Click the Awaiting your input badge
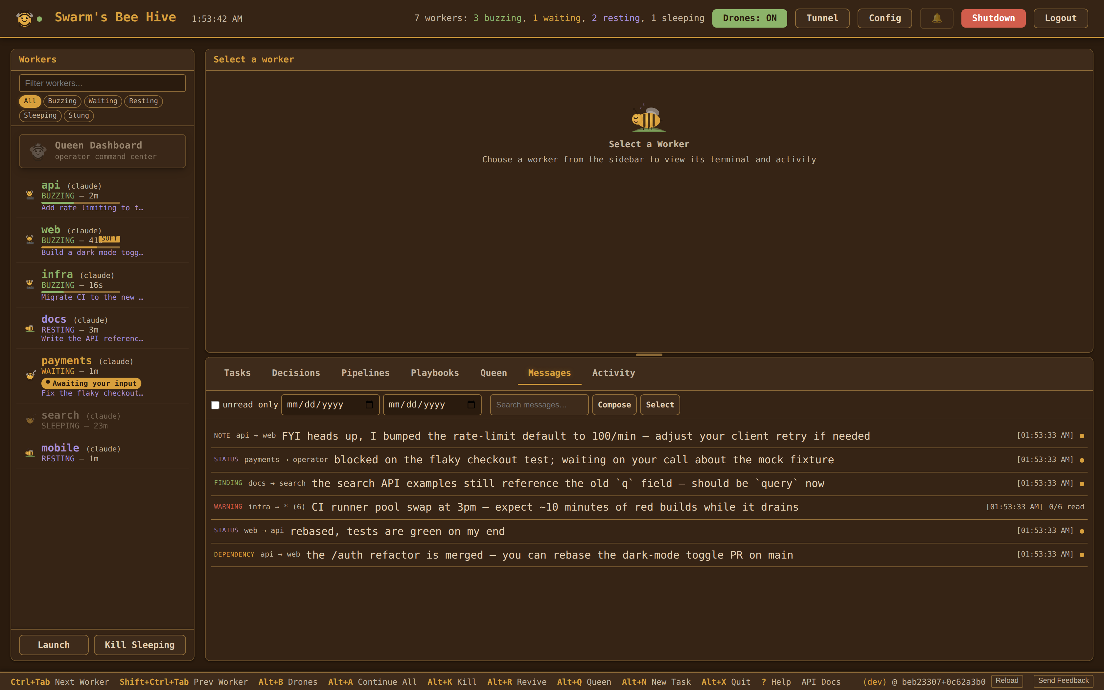Screen dimensions: 1104x690 click(x=91, y=383)
